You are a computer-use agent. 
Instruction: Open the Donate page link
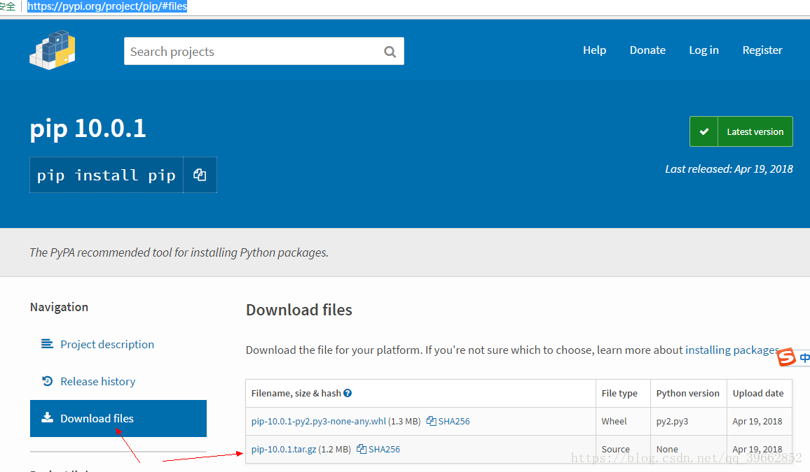(x=647, y=50)
